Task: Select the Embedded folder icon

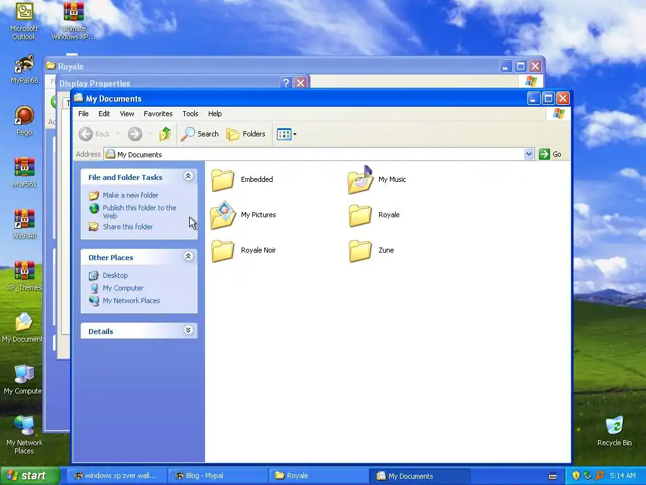Action: click(x=223, y=180)
